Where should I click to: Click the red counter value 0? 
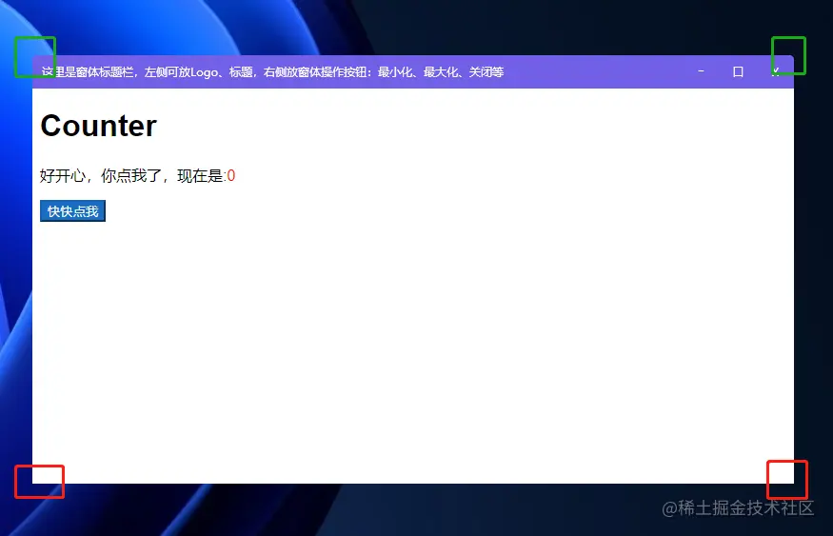tap(231, 176)
